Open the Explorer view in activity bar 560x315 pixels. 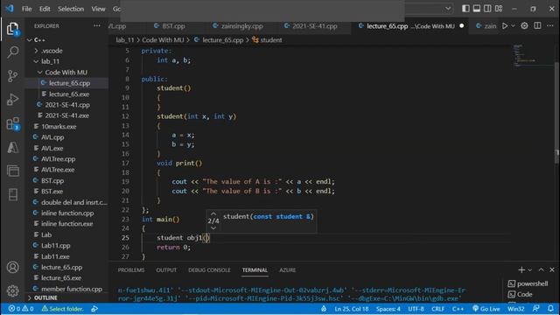click(12, 29)
